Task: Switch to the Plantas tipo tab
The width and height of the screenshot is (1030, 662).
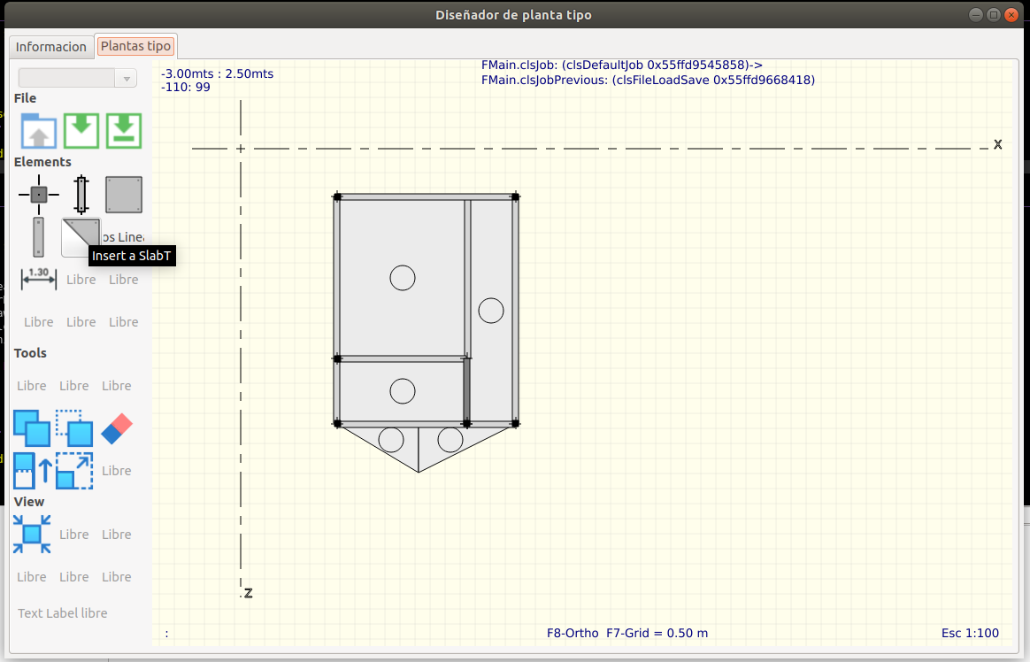Action: 136,46
